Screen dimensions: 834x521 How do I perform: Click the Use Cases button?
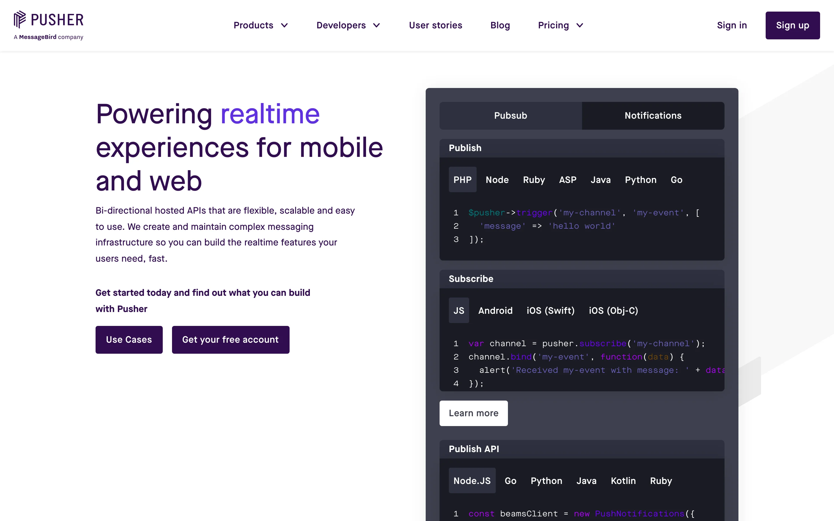pyautogui.click(x=129, y=340)
